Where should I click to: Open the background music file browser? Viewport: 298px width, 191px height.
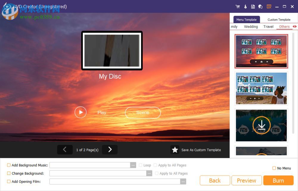click(x=133, y=165)
